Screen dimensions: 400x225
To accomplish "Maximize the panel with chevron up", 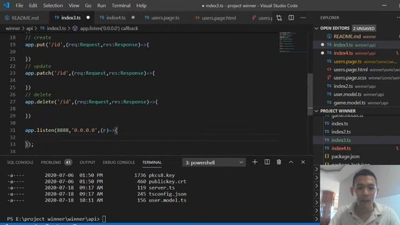I will tap(291, 162).
